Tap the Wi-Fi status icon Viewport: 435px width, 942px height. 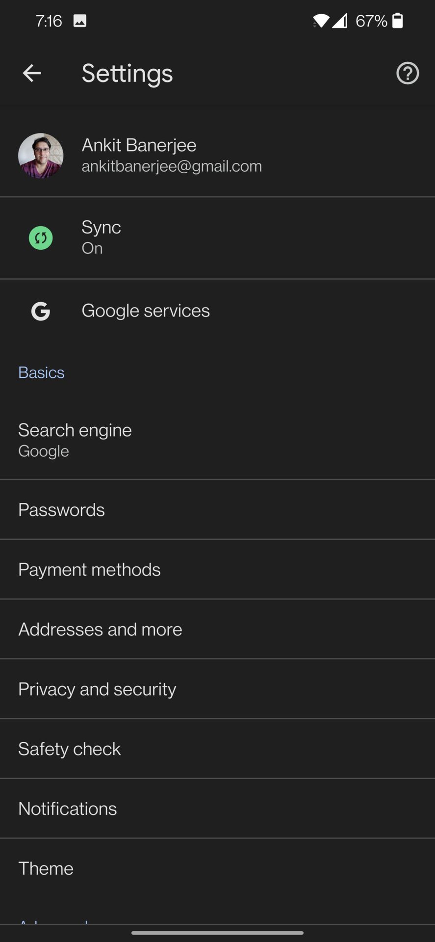(321, 21)
